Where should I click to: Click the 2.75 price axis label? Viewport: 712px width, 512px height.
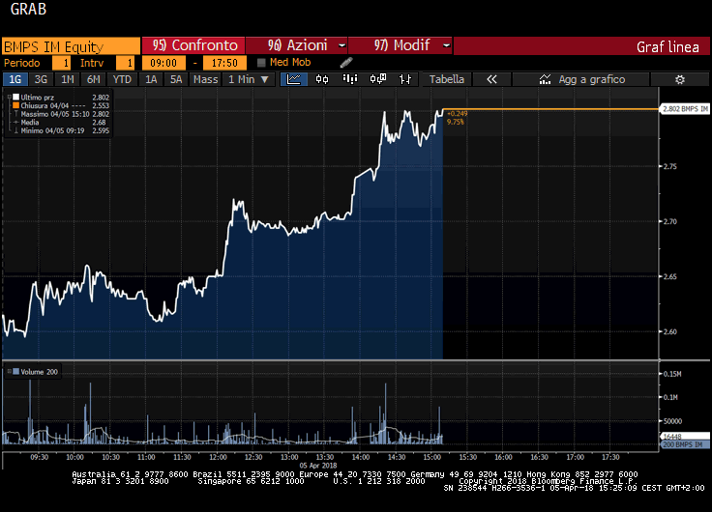pyautogui.click(x=670, y=166)
